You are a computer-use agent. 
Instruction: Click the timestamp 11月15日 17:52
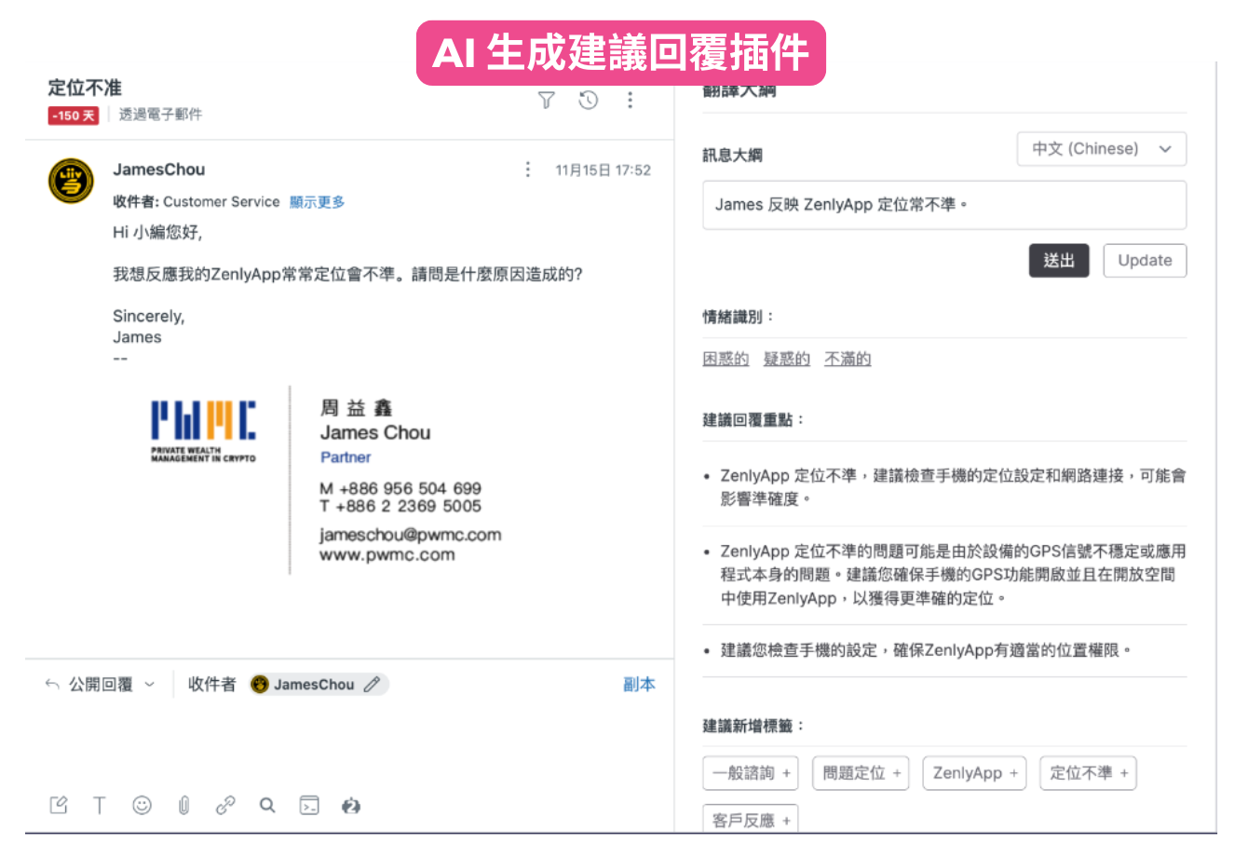click(603, 170)
